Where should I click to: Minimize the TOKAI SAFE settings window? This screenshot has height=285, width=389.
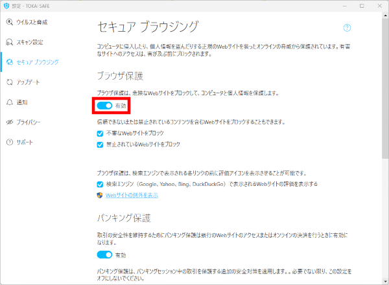[x=345, y=6]
